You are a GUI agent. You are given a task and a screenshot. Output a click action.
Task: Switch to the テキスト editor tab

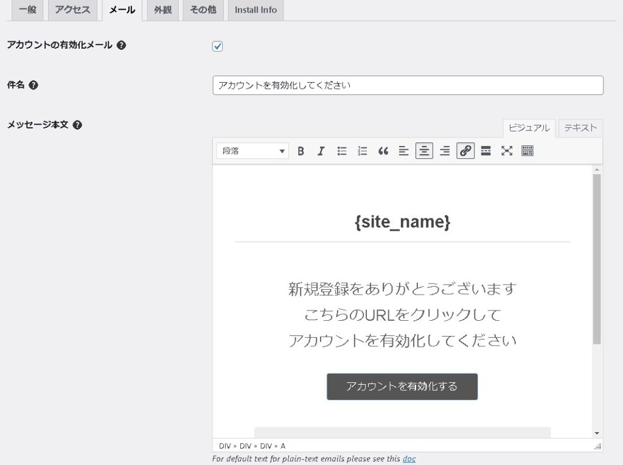(580, 128)
